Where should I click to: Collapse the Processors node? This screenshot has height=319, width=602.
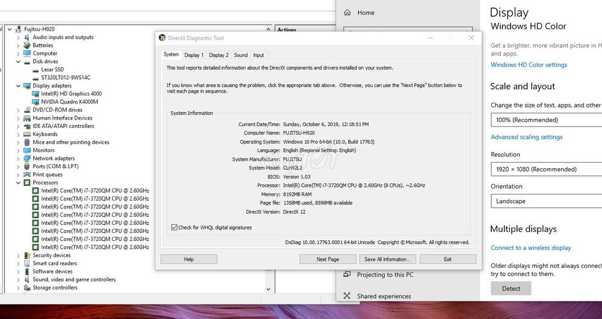pyautogui.click(x=18, y=183)
